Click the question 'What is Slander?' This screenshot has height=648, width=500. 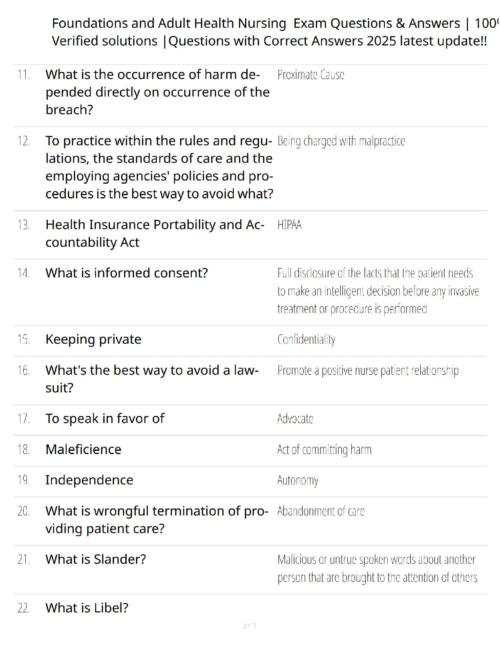[x=96, y=560]
